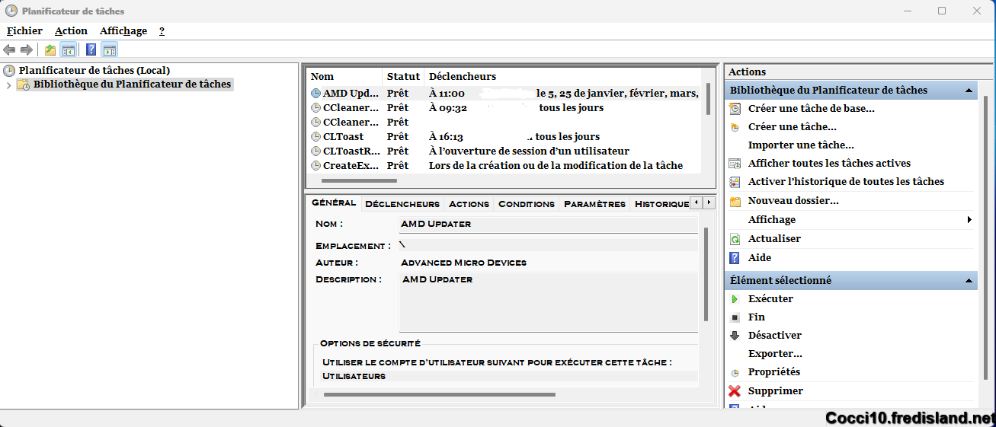Screen dimensions: 996x427
Task: Sort by the Statut column header
Action: [x=403, y=77]
